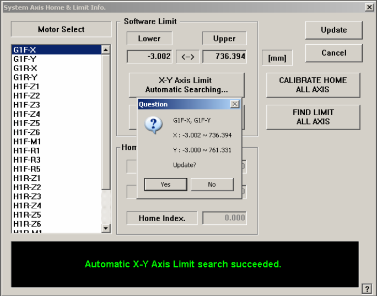
Task: Click No in the Question dialog
Action: (212, 185)
